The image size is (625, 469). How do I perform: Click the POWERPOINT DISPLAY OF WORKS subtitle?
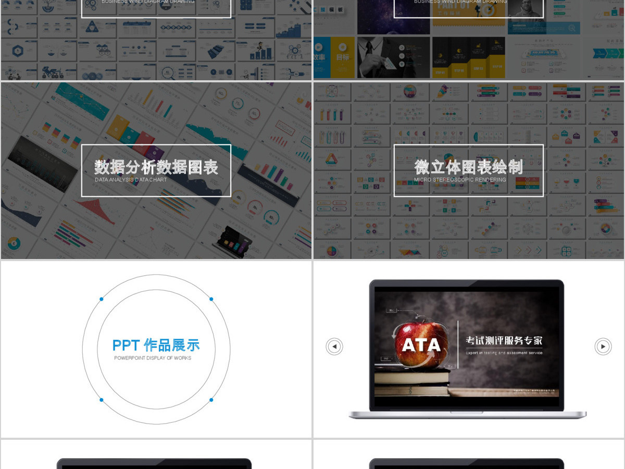coord(153,358)
